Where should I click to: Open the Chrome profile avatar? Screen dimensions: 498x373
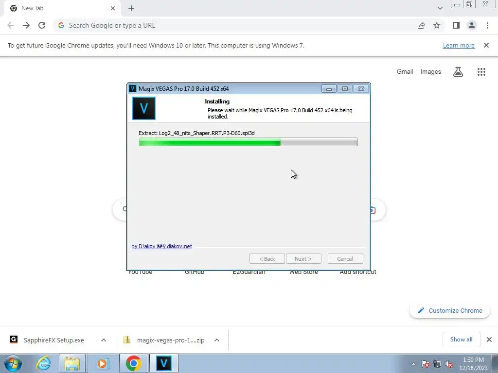coord(472,25)
